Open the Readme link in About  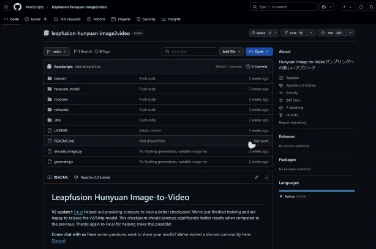[x=289, y=78]
